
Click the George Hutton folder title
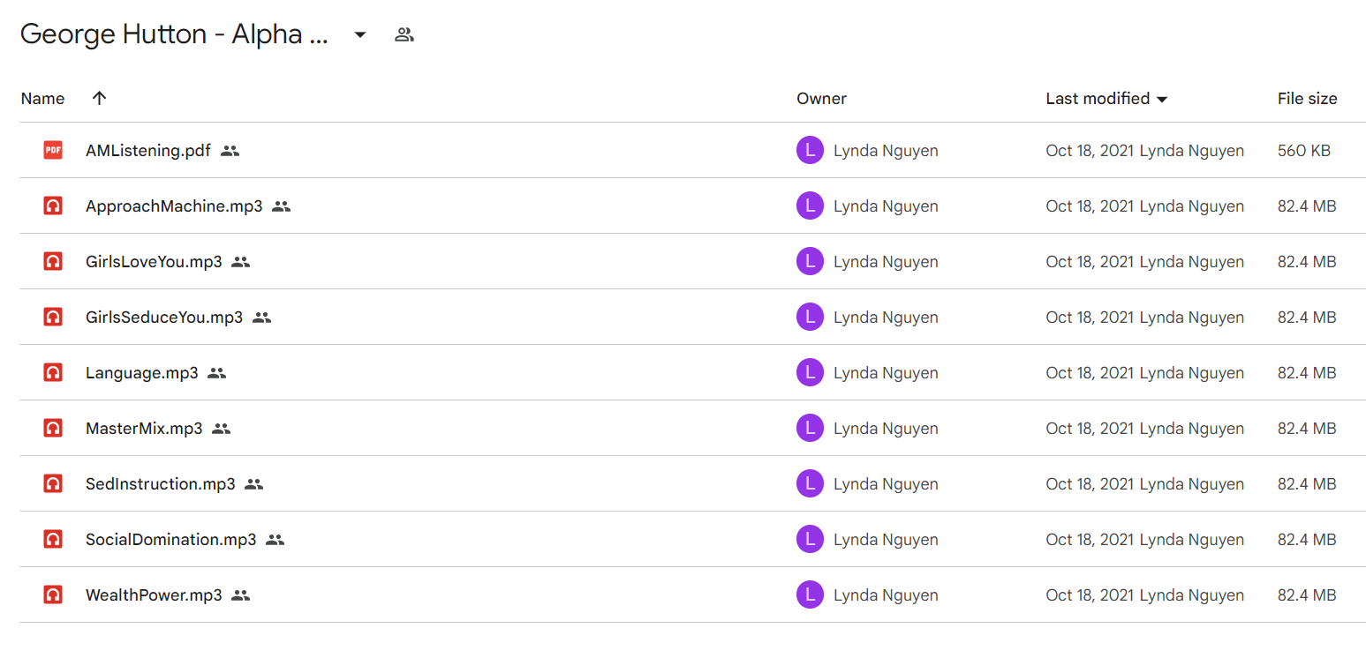(174, 34)
